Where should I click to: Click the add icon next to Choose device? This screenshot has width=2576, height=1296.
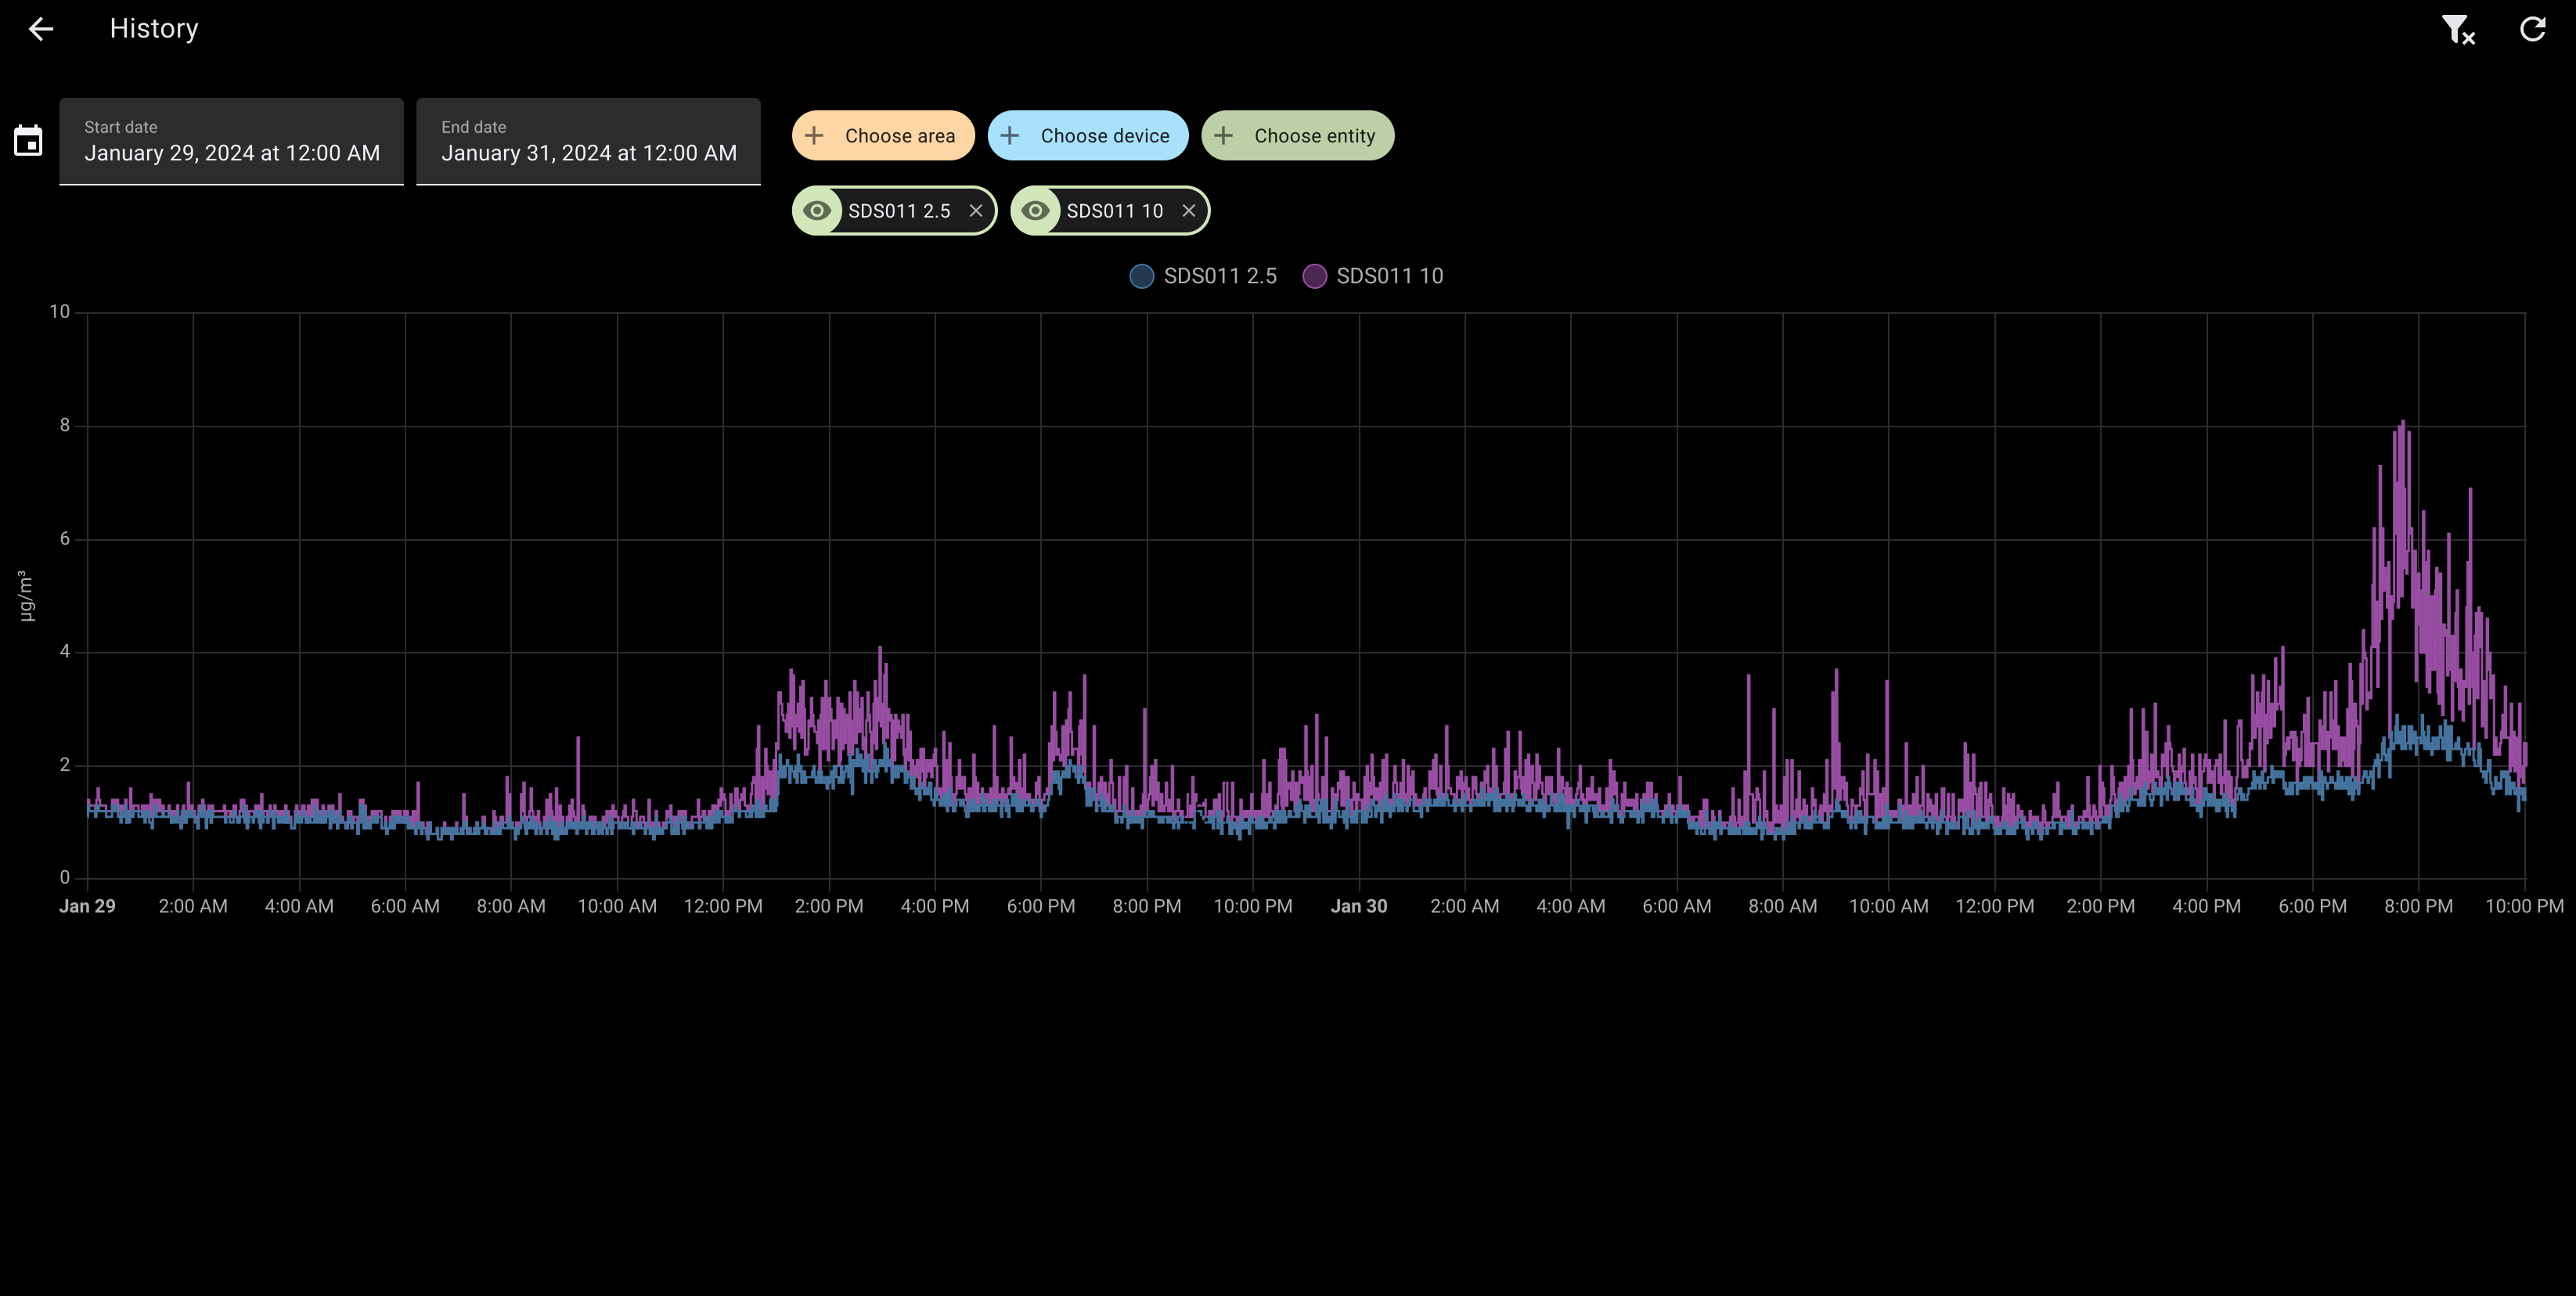1013,135
